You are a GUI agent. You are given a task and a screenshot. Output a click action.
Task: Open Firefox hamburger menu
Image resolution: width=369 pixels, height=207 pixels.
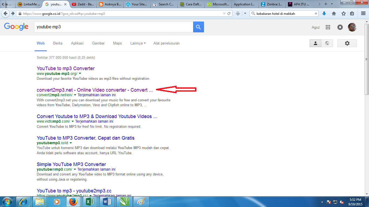[363, 13]
